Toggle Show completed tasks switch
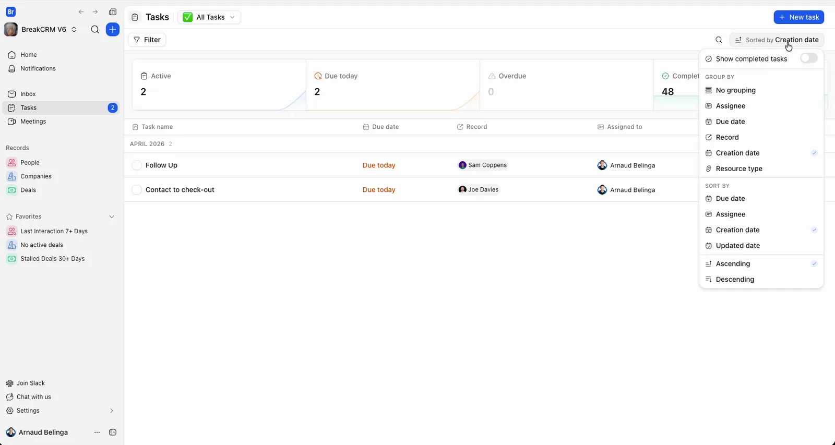 coord(809,58)
